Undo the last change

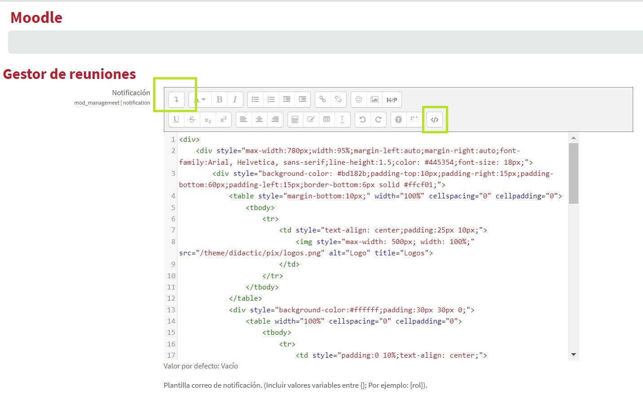[363, 119]
